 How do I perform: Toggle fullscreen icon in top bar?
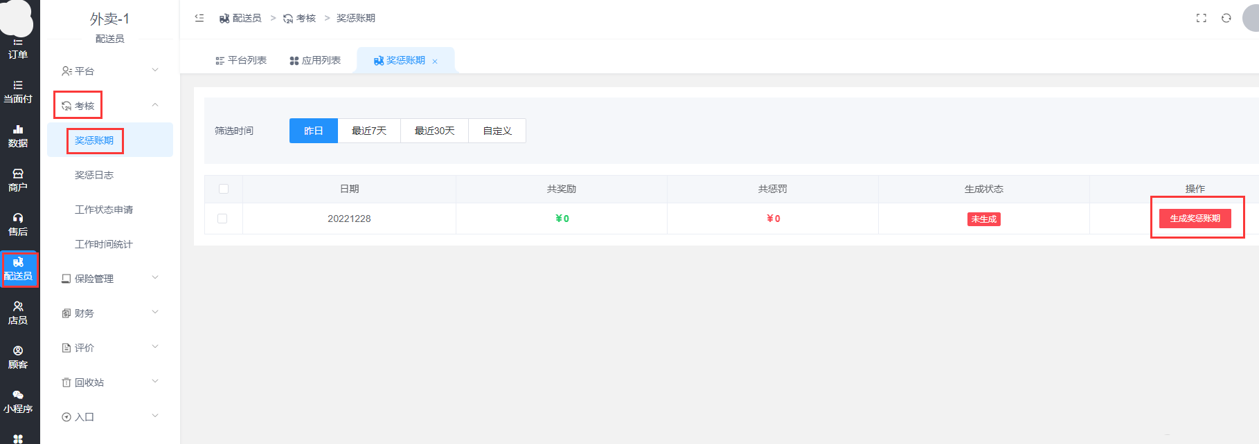click(x=1202, y=18)
